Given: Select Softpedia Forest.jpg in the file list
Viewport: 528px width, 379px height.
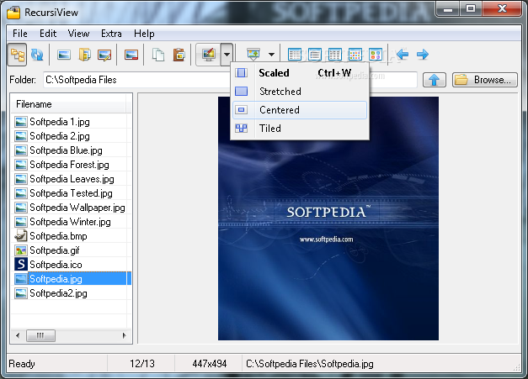Looking at the screenshot, I should click(x=69, y=165).
